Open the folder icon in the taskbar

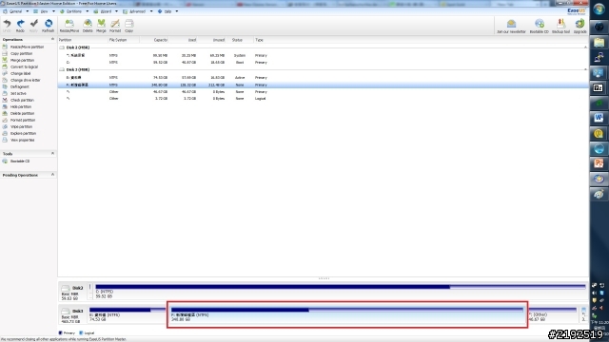pyautogui.click(x=599, y=42)
